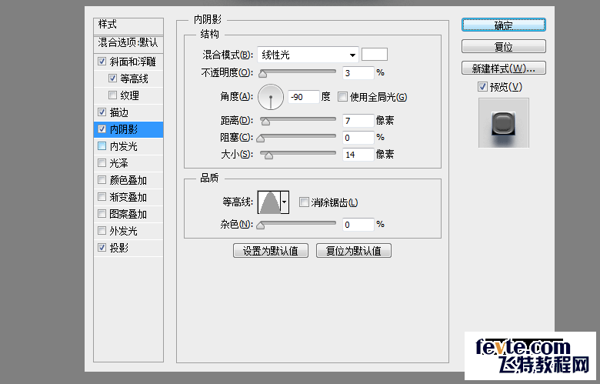The height and width of the screenshot is (384, 600).
Task: Check 消除锯齿 option
Action: click(x=304, y=202)
